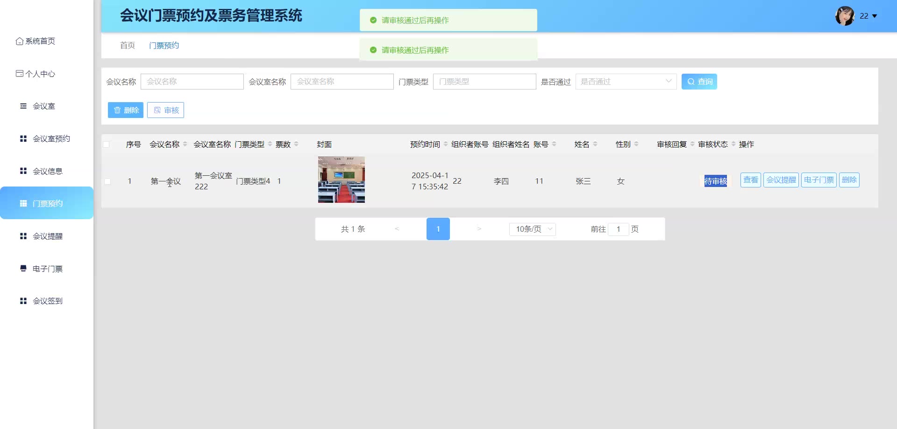Click the grid icon beside 会议签到
This screenshot has width=897, height=429.
(23, 301)
